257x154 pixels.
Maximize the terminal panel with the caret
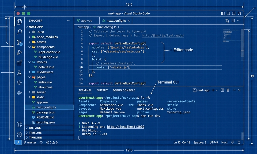[x=234, y=90]
